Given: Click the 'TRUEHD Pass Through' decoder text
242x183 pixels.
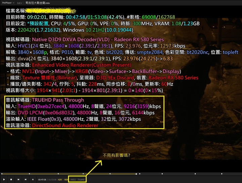Looking at the screenshot, I should point(58,100).
